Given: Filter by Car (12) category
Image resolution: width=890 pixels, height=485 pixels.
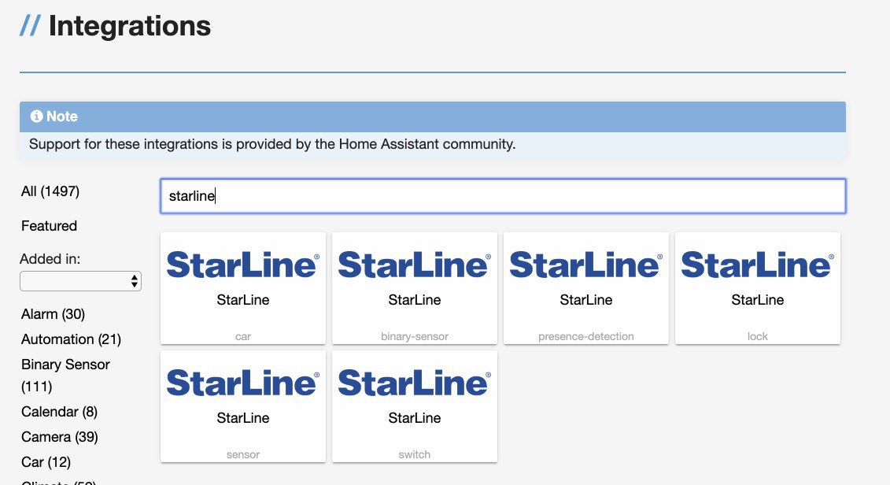Looking at the screenshot, I should point(46,461).
